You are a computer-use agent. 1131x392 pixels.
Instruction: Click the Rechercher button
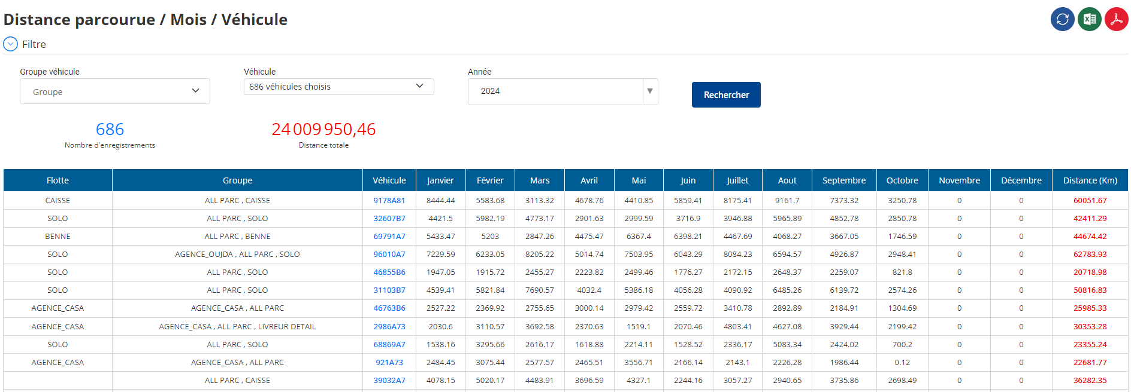click(x=726, y=94)
